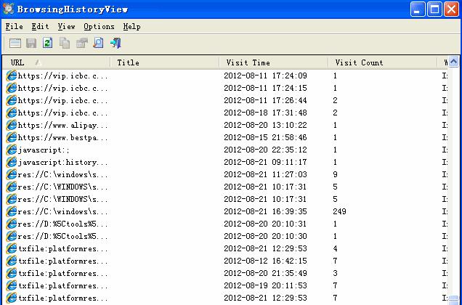This screenshot has height=305, width=462.
Task: Click IE icon of row visited 17:24:09
Action: (x=11, y=76)
